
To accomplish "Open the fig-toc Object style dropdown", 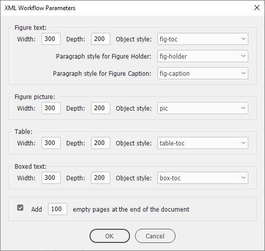I will (x=203, y=39).
